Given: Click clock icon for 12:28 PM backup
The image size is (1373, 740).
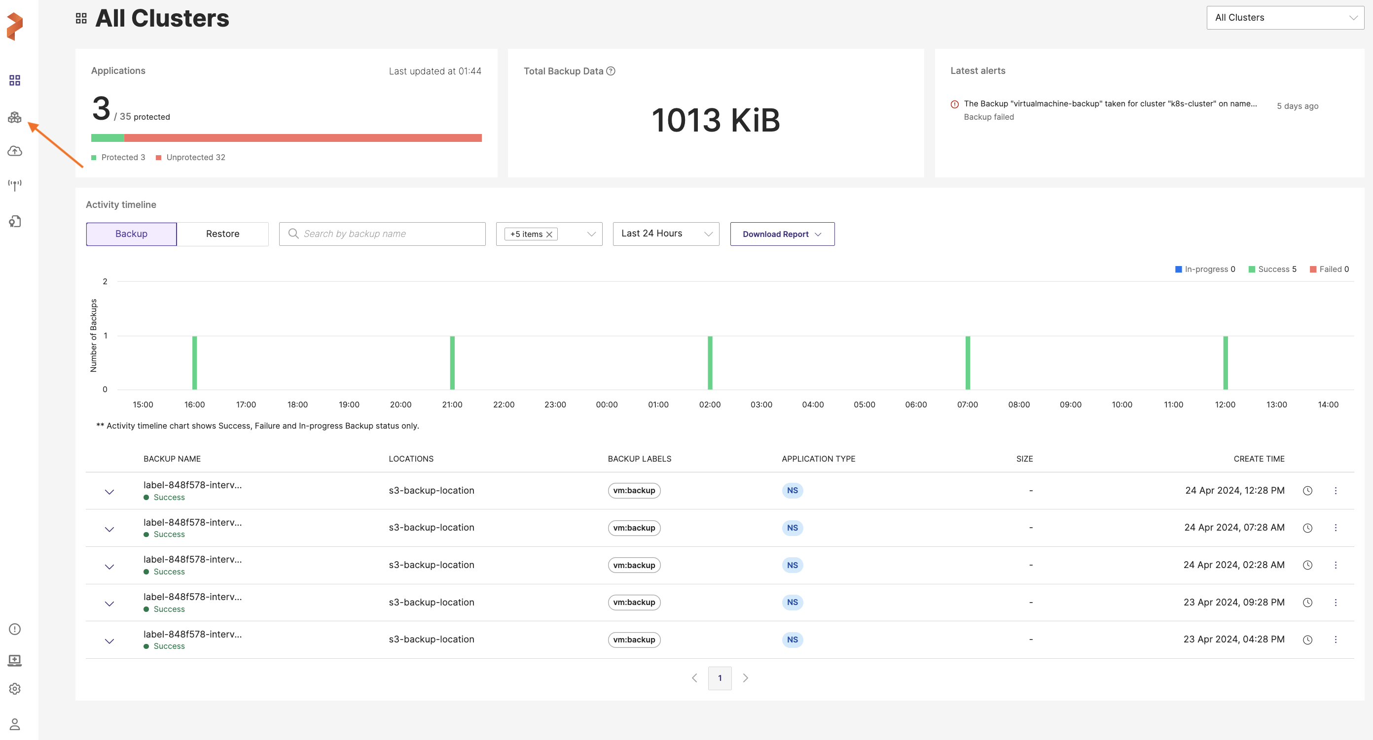Looking at the screenshot, I should pyautogui.click(x=1307, y=491).
